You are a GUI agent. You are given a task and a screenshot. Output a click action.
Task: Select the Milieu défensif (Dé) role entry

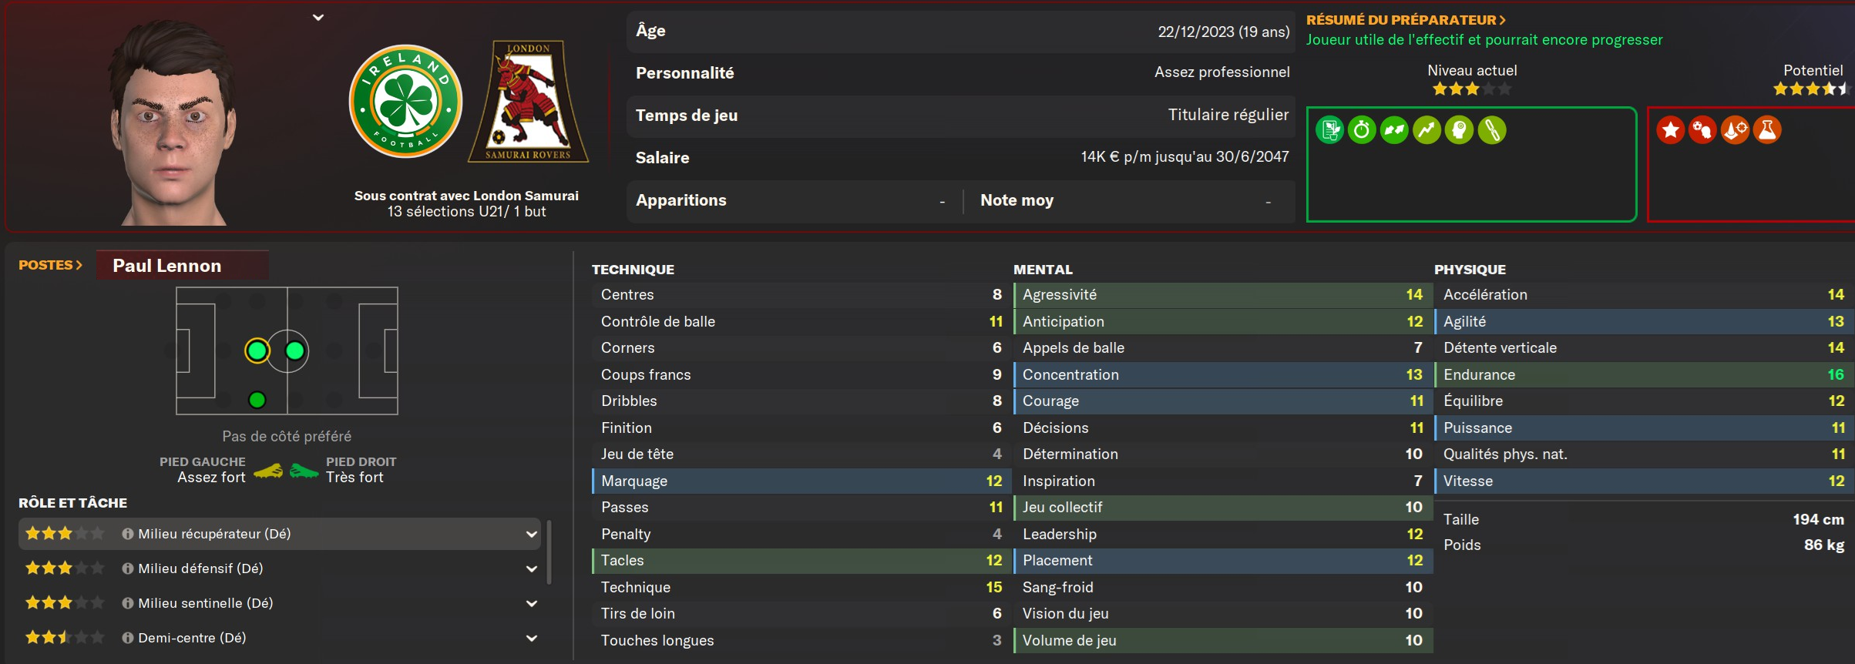[200, 568]
